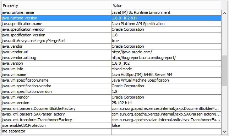Click the 25.102-b14 value cell
This screenshot has height=136, width=229.
click(167, 103)
